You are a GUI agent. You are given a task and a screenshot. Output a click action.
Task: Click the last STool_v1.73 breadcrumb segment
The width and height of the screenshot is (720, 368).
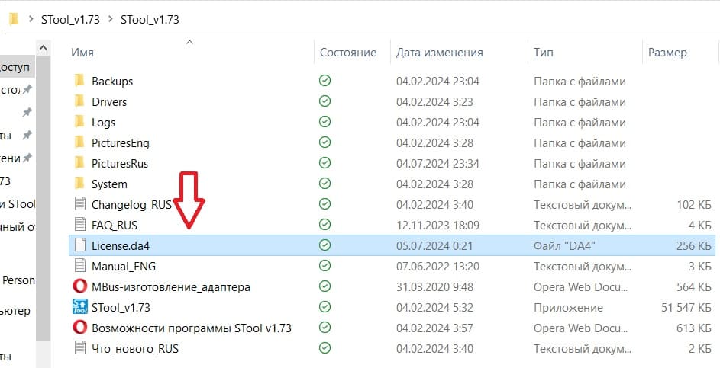coord(150,19)
